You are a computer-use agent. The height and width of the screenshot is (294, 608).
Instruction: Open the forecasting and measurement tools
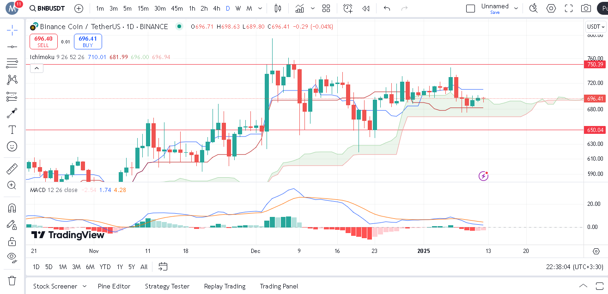pos(12,96)
